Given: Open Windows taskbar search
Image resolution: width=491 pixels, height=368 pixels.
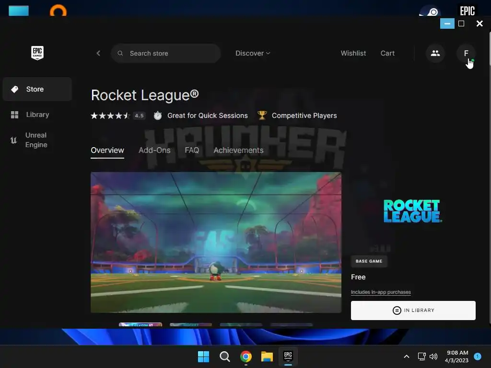Looking at the screenshot, I should coord(224,356).
